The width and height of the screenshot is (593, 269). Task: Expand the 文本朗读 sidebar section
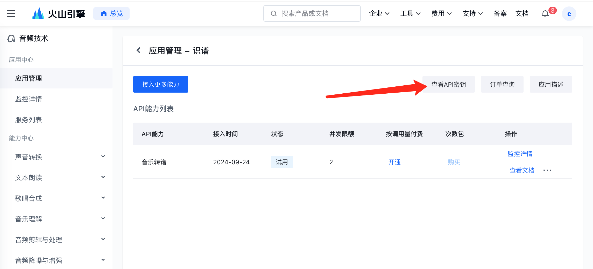pos(103,177)
